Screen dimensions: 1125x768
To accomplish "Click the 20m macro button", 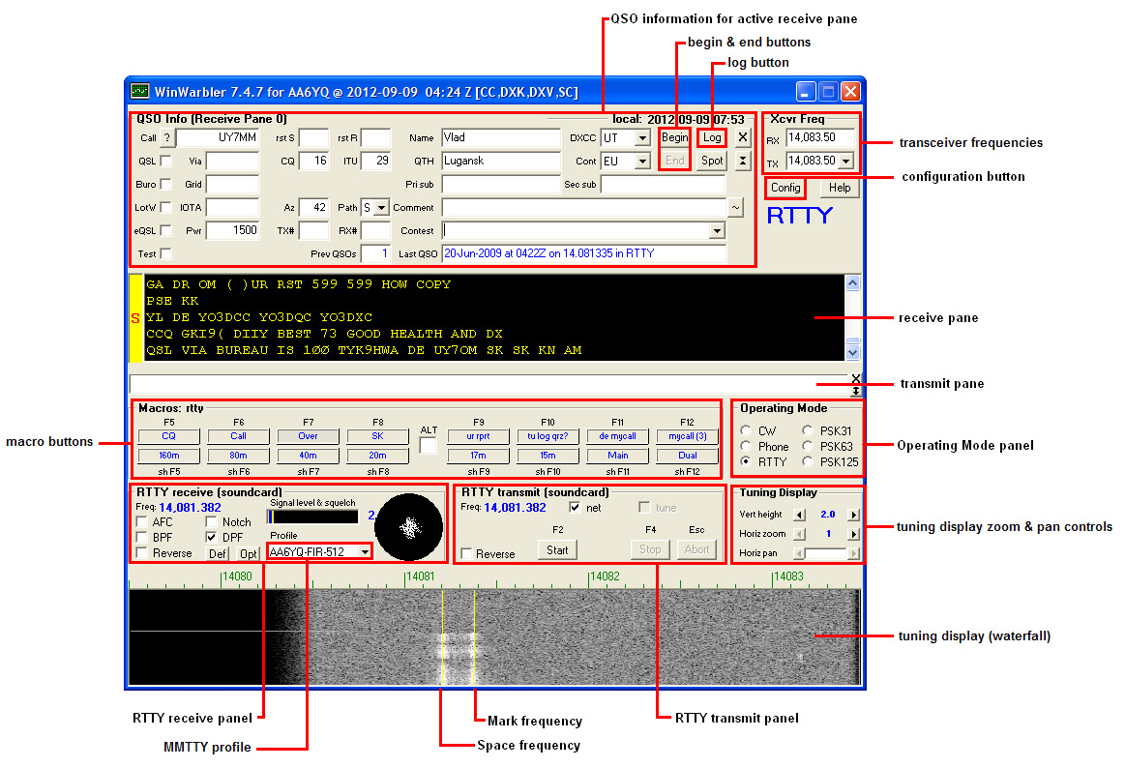I will pos(377,456).
